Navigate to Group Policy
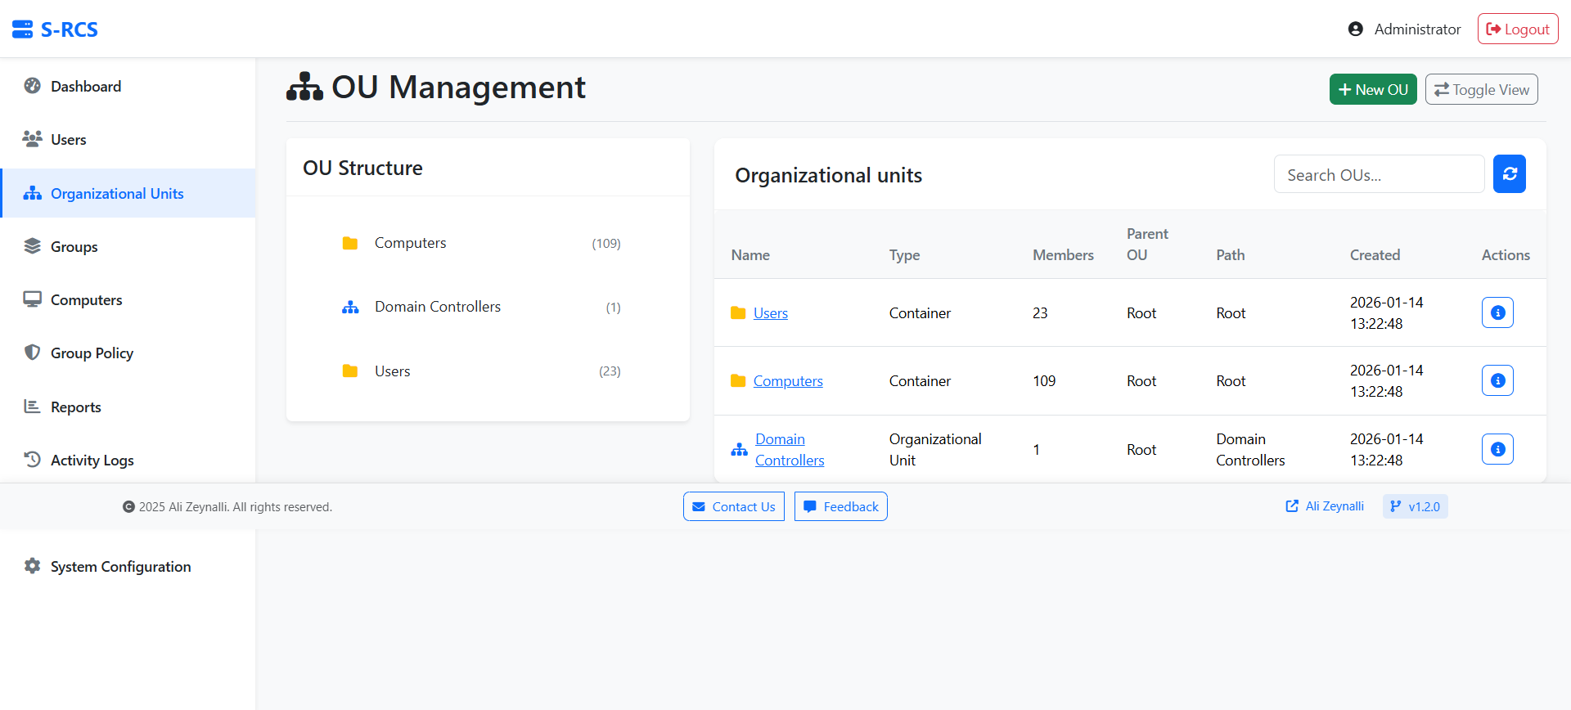Viewport: 1571px width, 710px height. (128, 353)
